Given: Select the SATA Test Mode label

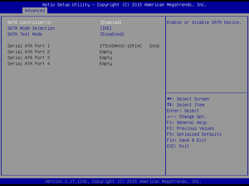Looking at the screenshot, I should point(25,34).
